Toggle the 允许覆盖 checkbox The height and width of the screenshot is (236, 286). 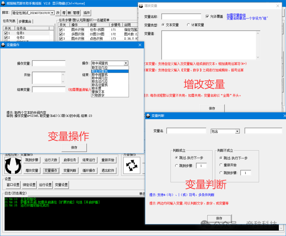pos(207,16)
